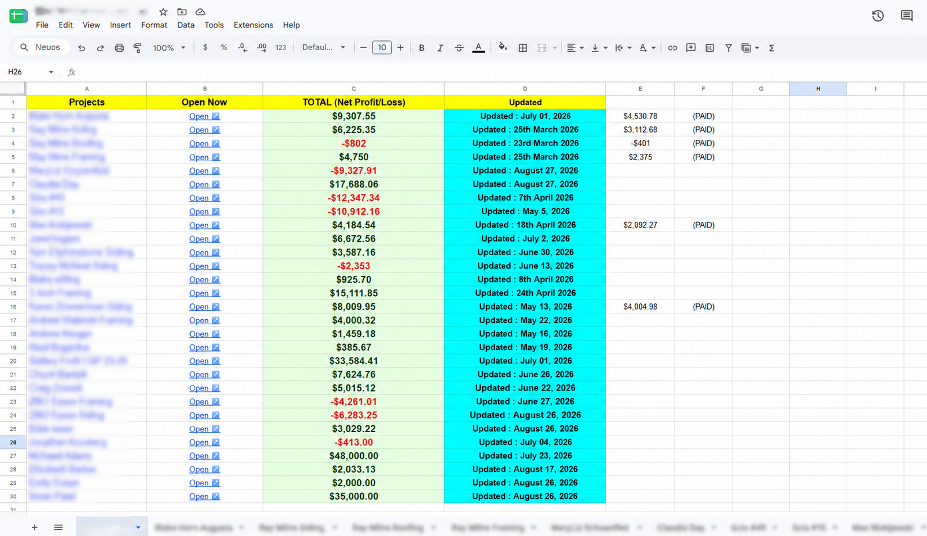The height and width of the screenshot is (536, 927).
Task: Open the File menu
Action: [x=42, y=25]
